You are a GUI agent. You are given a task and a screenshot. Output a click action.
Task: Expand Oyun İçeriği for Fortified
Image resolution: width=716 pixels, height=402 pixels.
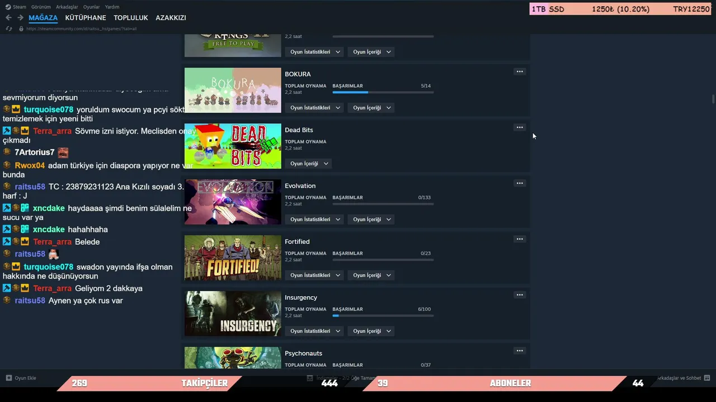372,275
